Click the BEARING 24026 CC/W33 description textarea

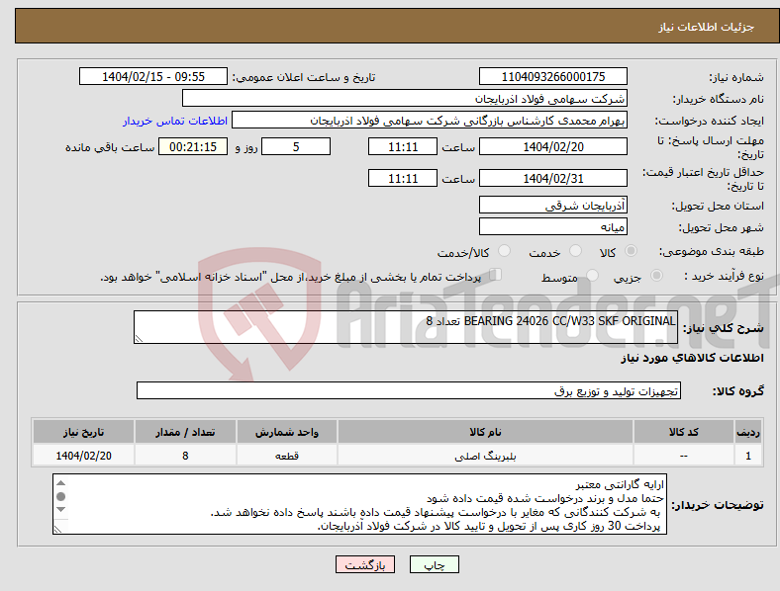pyautogui.click(x=406, y=327)
